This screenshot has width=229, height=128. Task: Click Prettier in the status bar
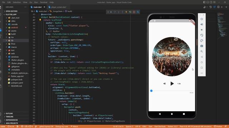(x=218, y=127)
